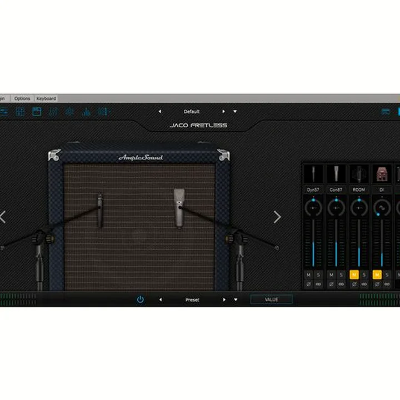Click the amp Preset name
Viewport: 400px width, 400px height.
[x=192, y=300]
